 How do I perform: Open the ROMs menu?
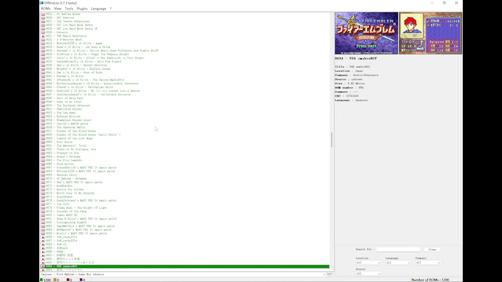pyautogui.click(x=45, y=9)
